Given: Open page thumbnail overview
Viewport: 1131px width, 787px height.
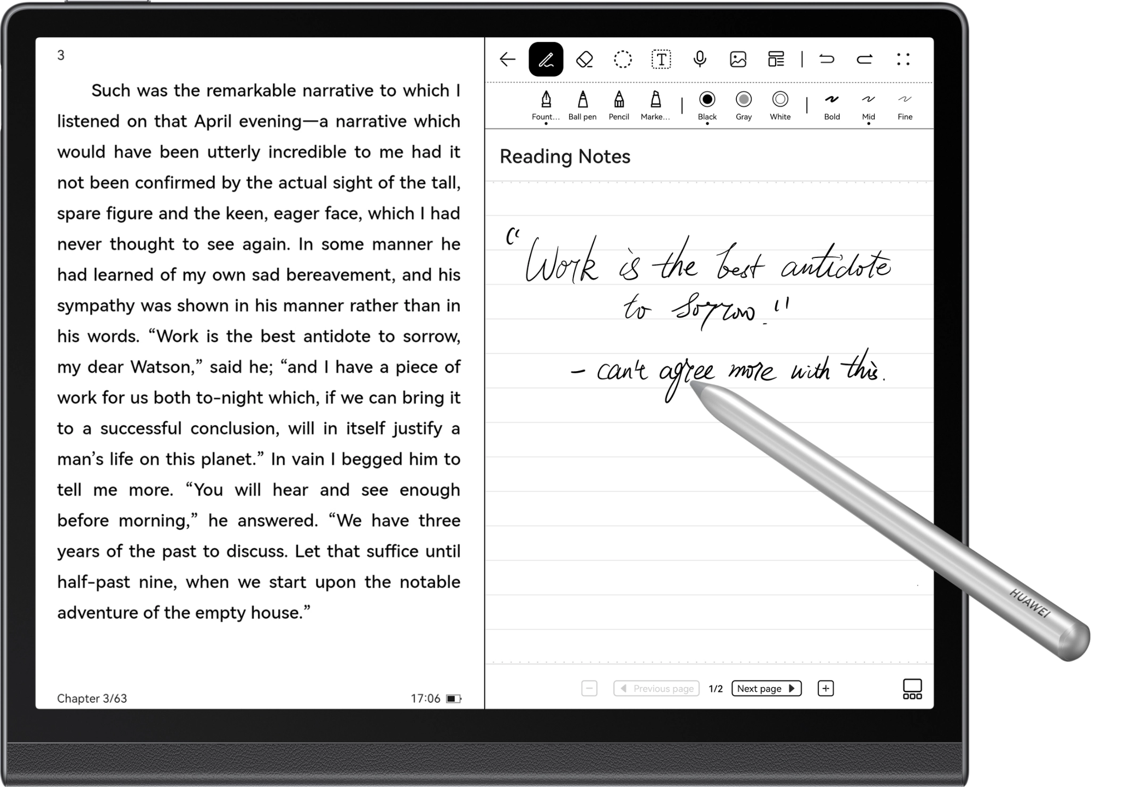Looking at the screenshot, I should (912, 689).
